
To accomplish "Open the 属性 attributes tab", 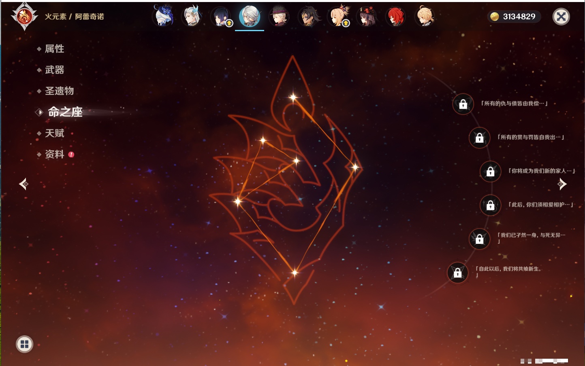I will (54, 49).
